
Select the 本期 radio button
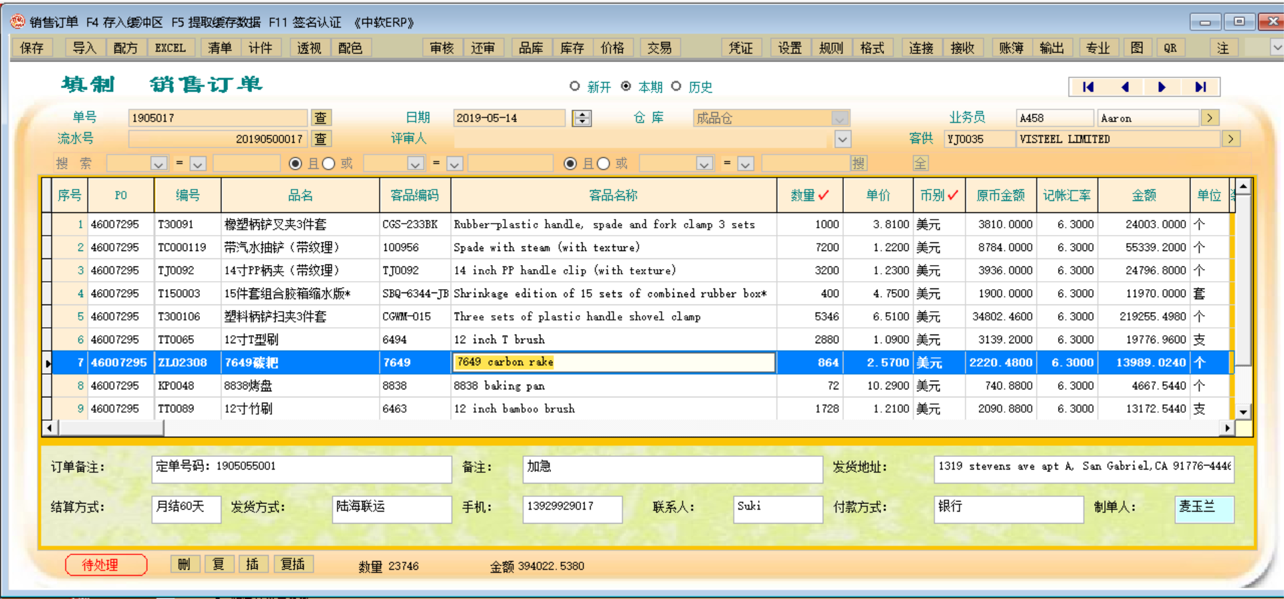click(x=626, y=86)
